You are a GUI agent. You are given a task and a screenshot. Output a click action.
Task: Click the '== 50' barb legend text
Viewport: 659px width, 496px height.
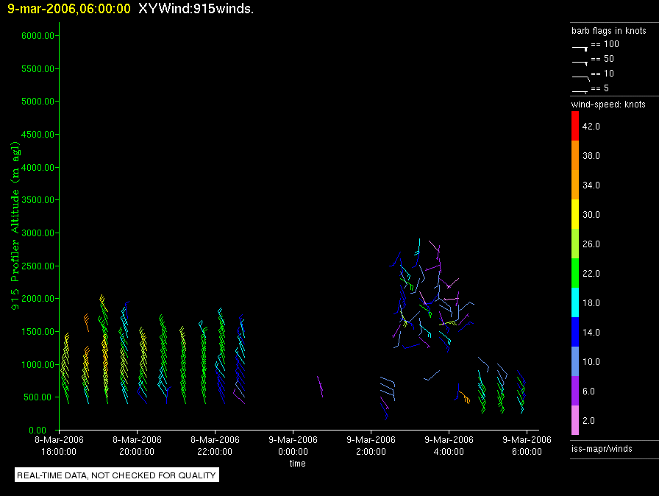602,59
